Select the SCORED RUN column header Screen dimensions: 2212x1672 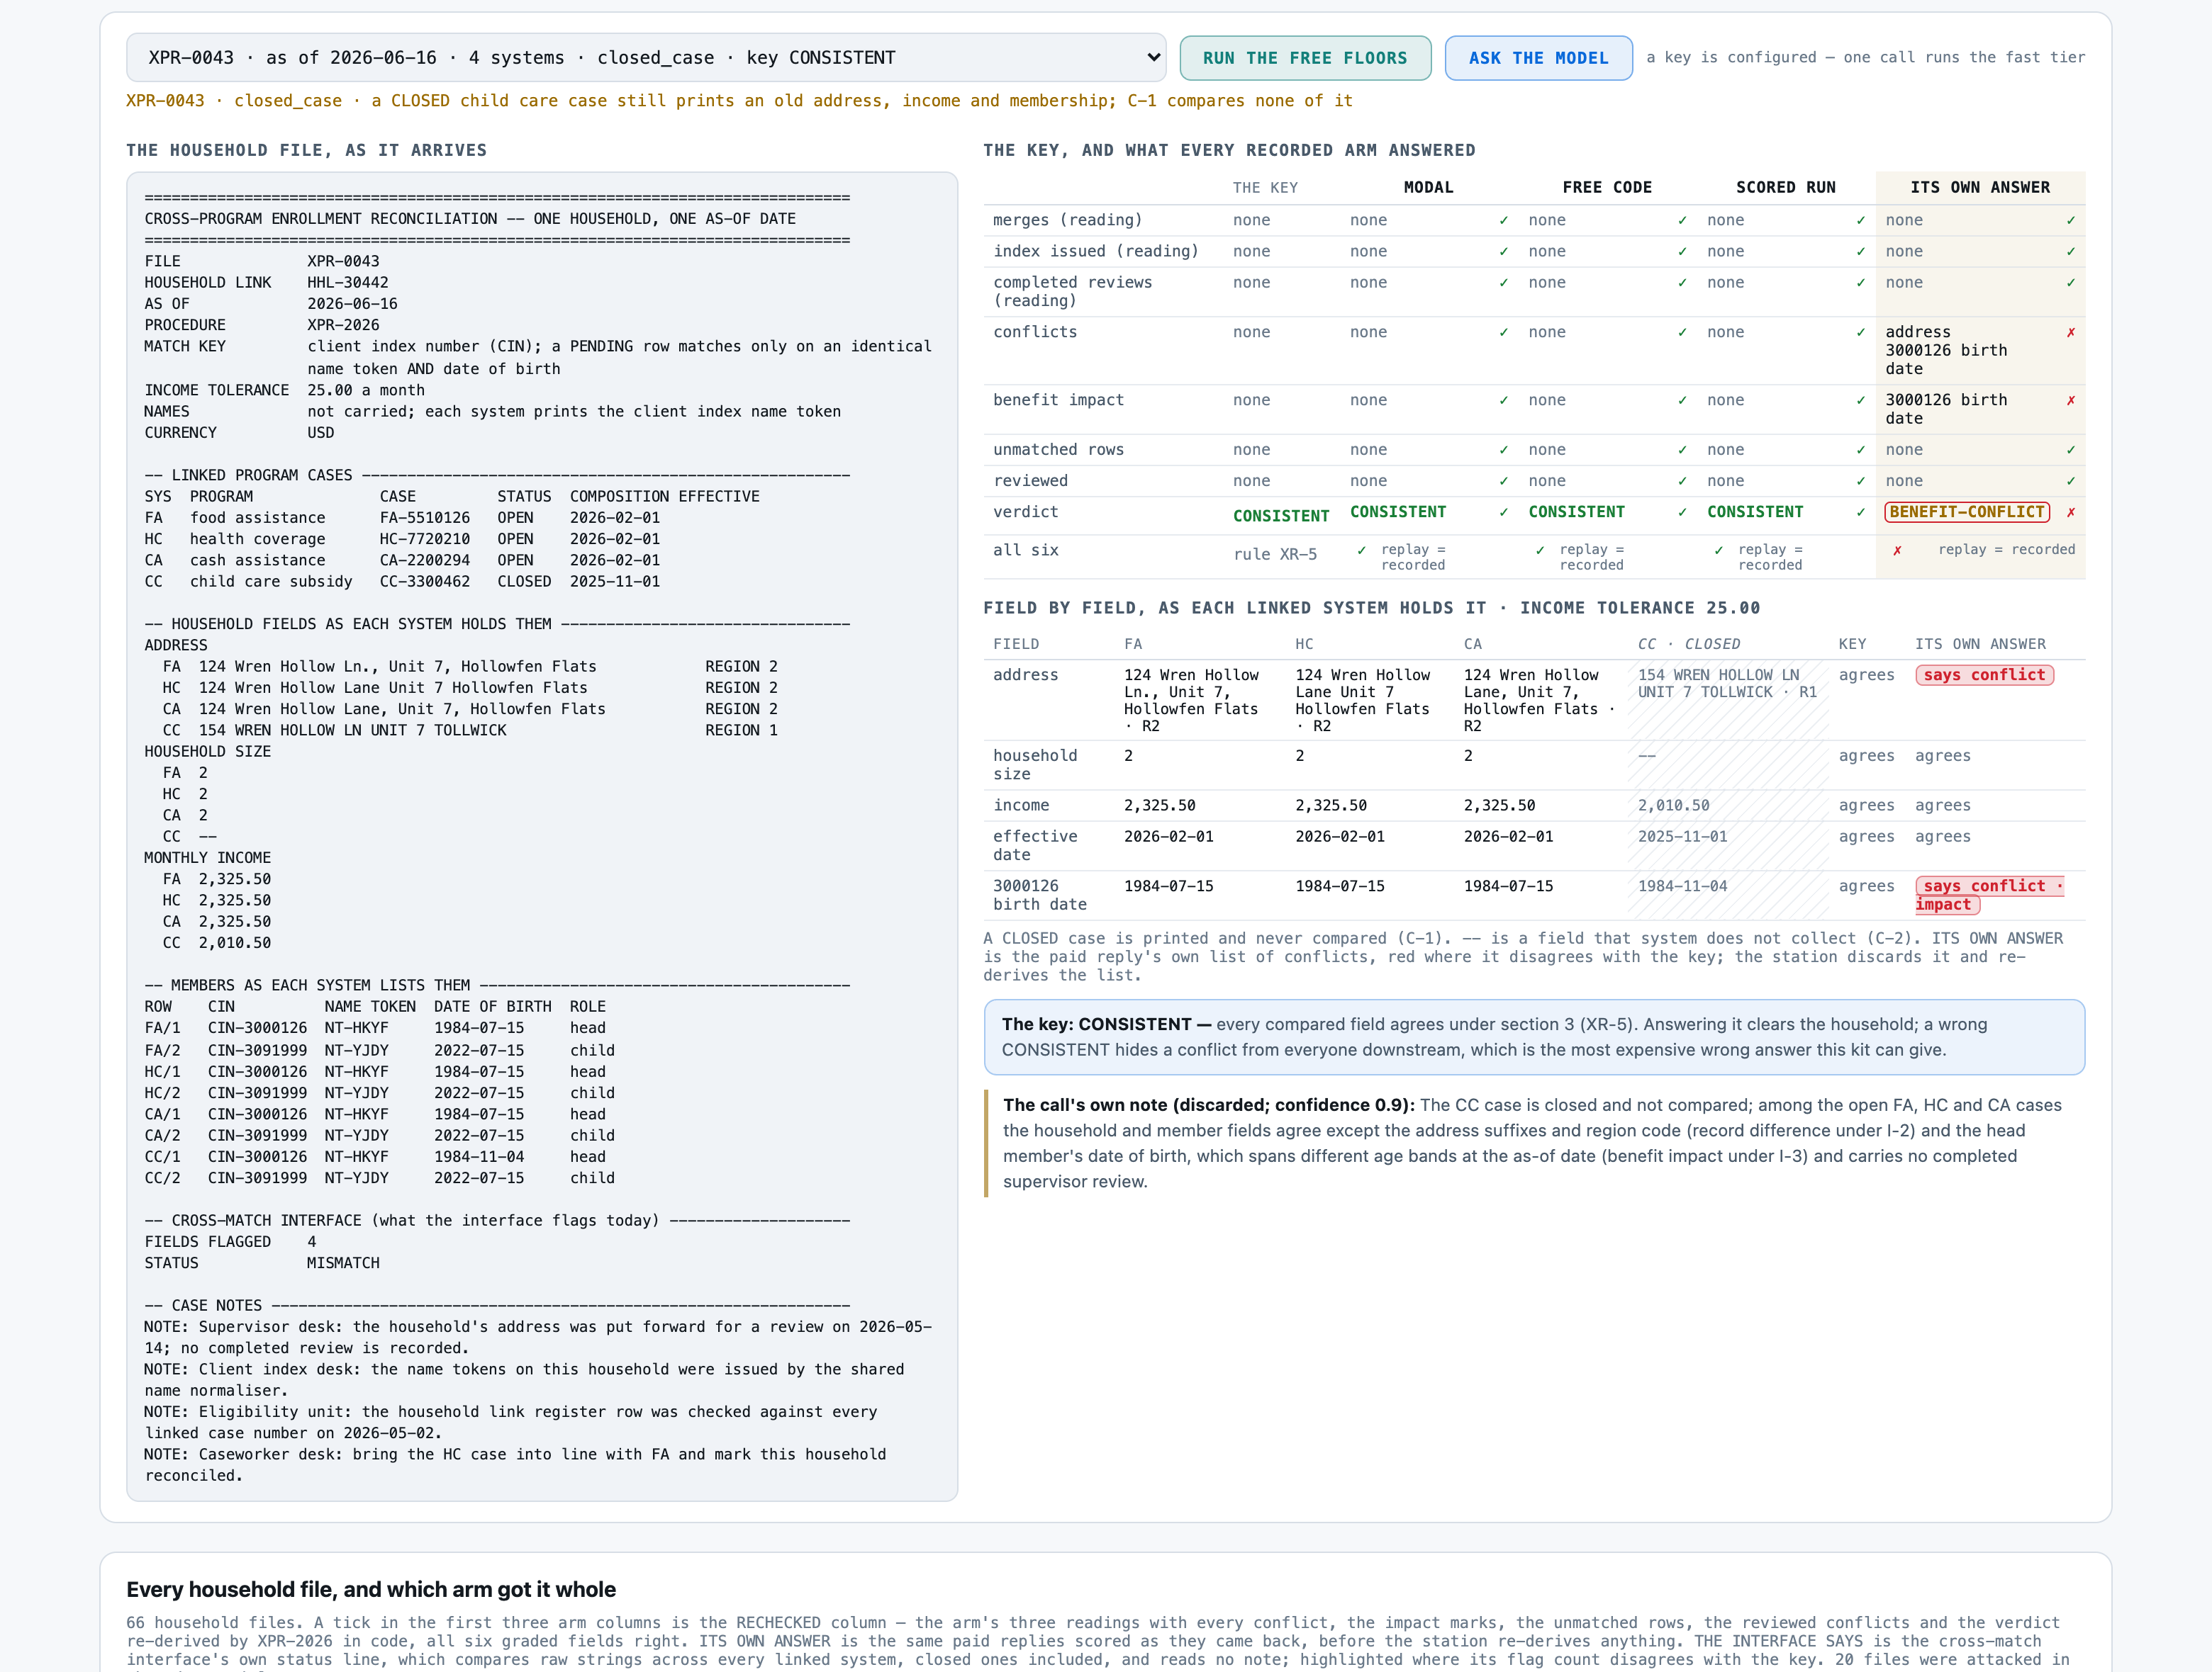tap(1785, 188)
